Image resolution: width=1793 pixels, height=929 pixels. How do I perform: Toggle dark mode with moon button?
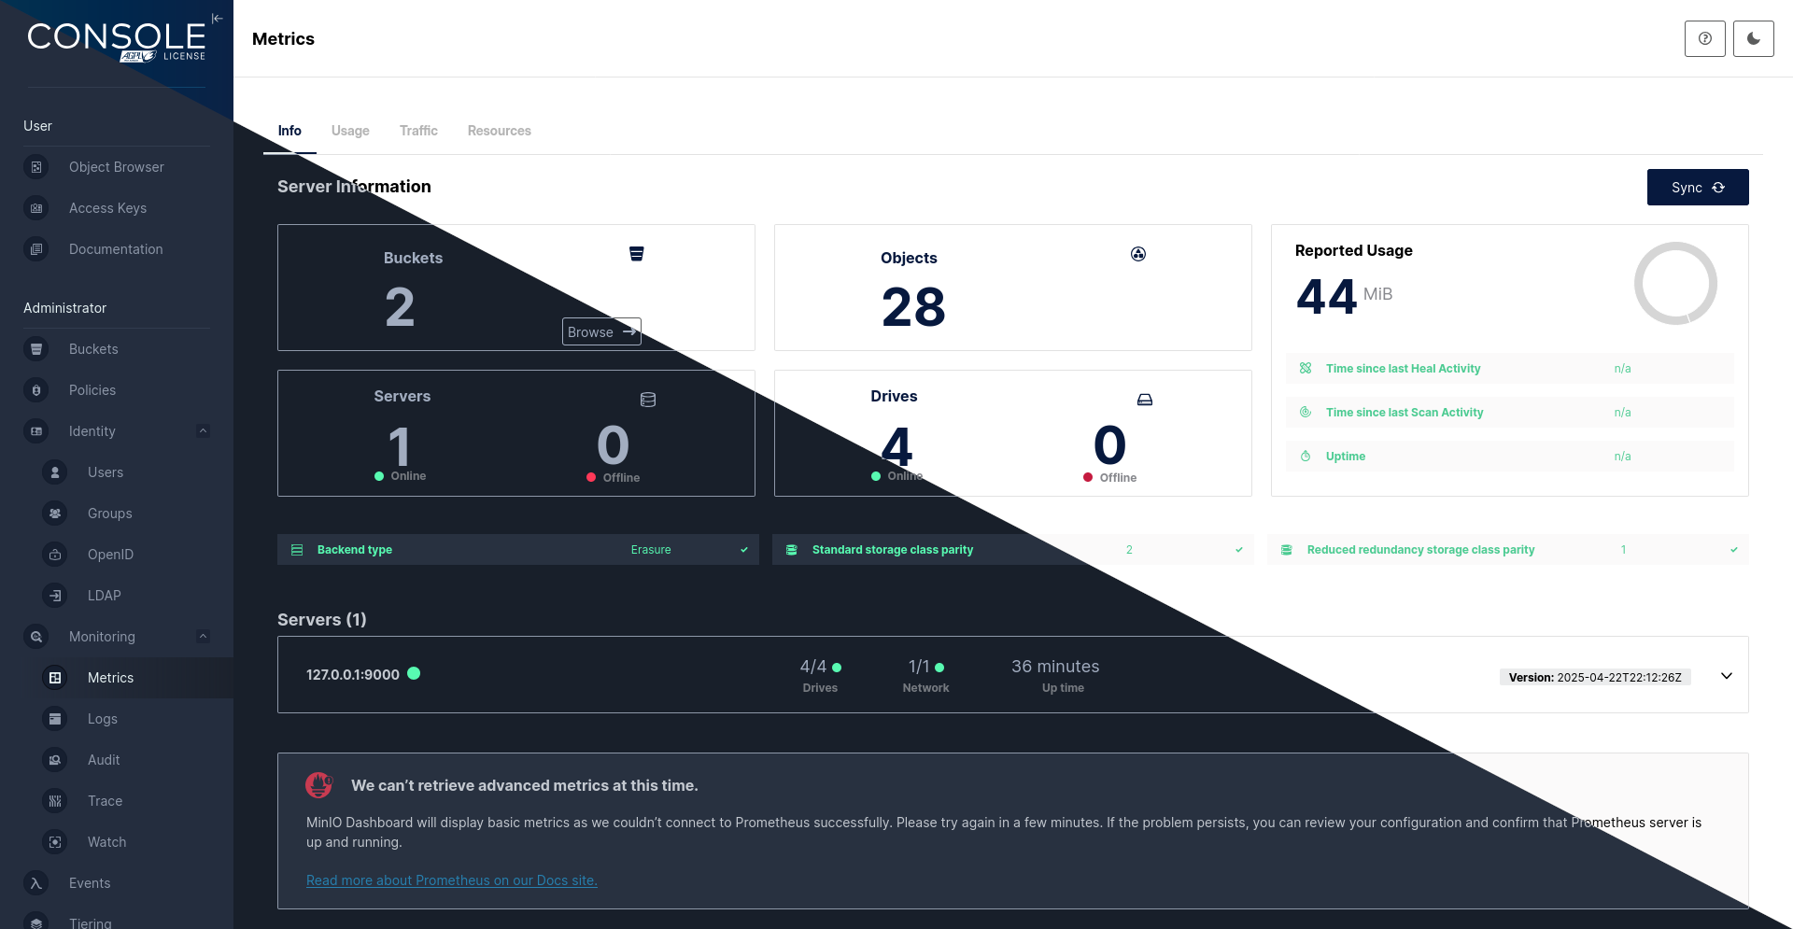(1754, 39)
